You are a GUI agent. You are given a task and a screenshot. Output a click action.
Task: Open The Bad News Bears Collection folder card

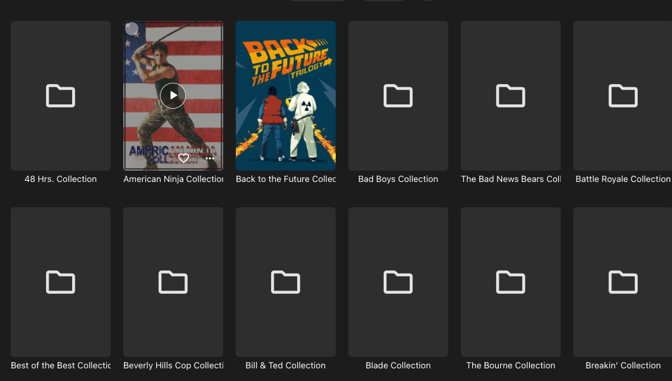(510, 95)
